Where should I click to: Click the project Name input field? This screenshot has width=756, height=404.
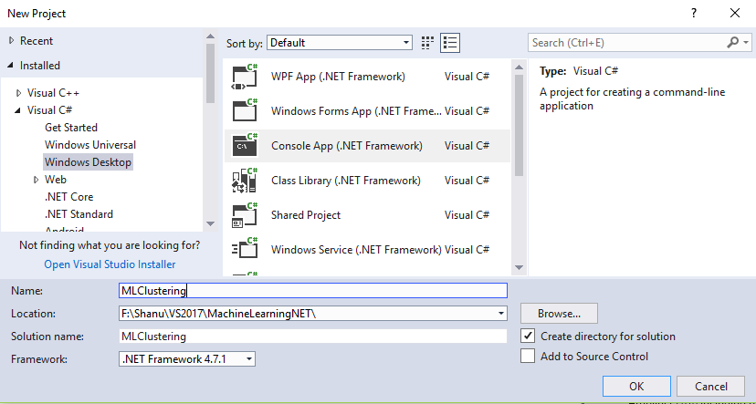pyautogui.click(x=313, y=290)
